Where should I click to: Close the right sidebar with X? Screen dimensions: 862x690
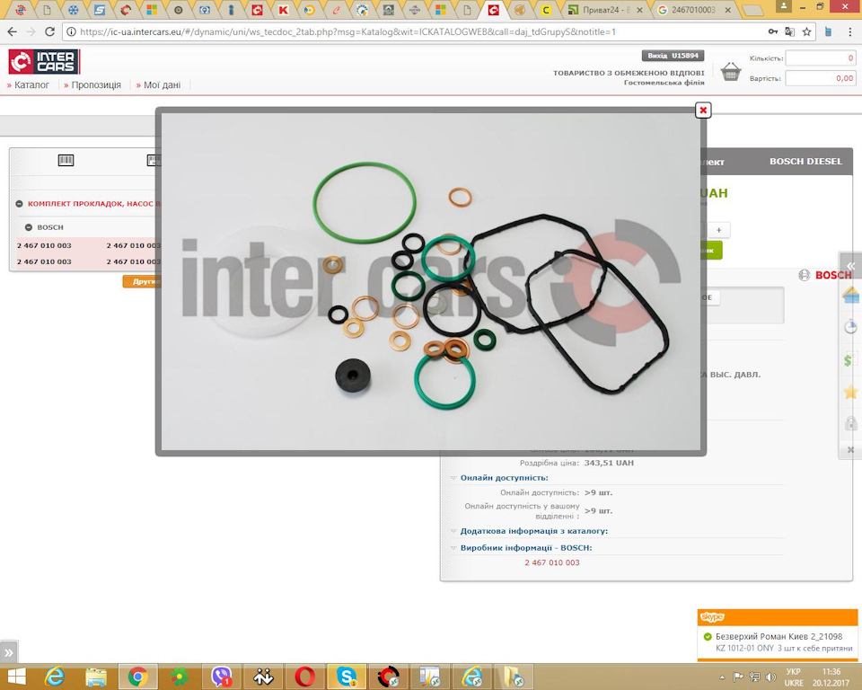pyautogui.click(x=850, y=449)
